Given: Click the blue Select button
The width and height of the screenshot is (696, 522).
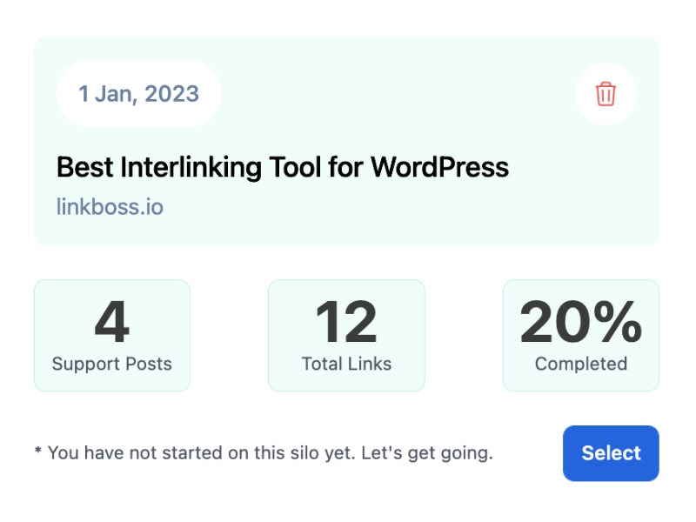Looking at the screenshot, I should coord(611,453).
